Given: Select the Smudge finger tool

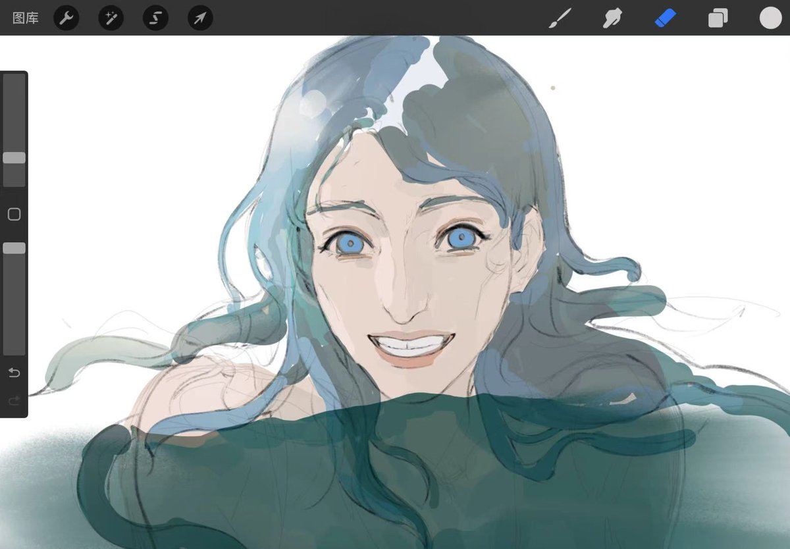Looking at the screenshot, I should [613, 18].
